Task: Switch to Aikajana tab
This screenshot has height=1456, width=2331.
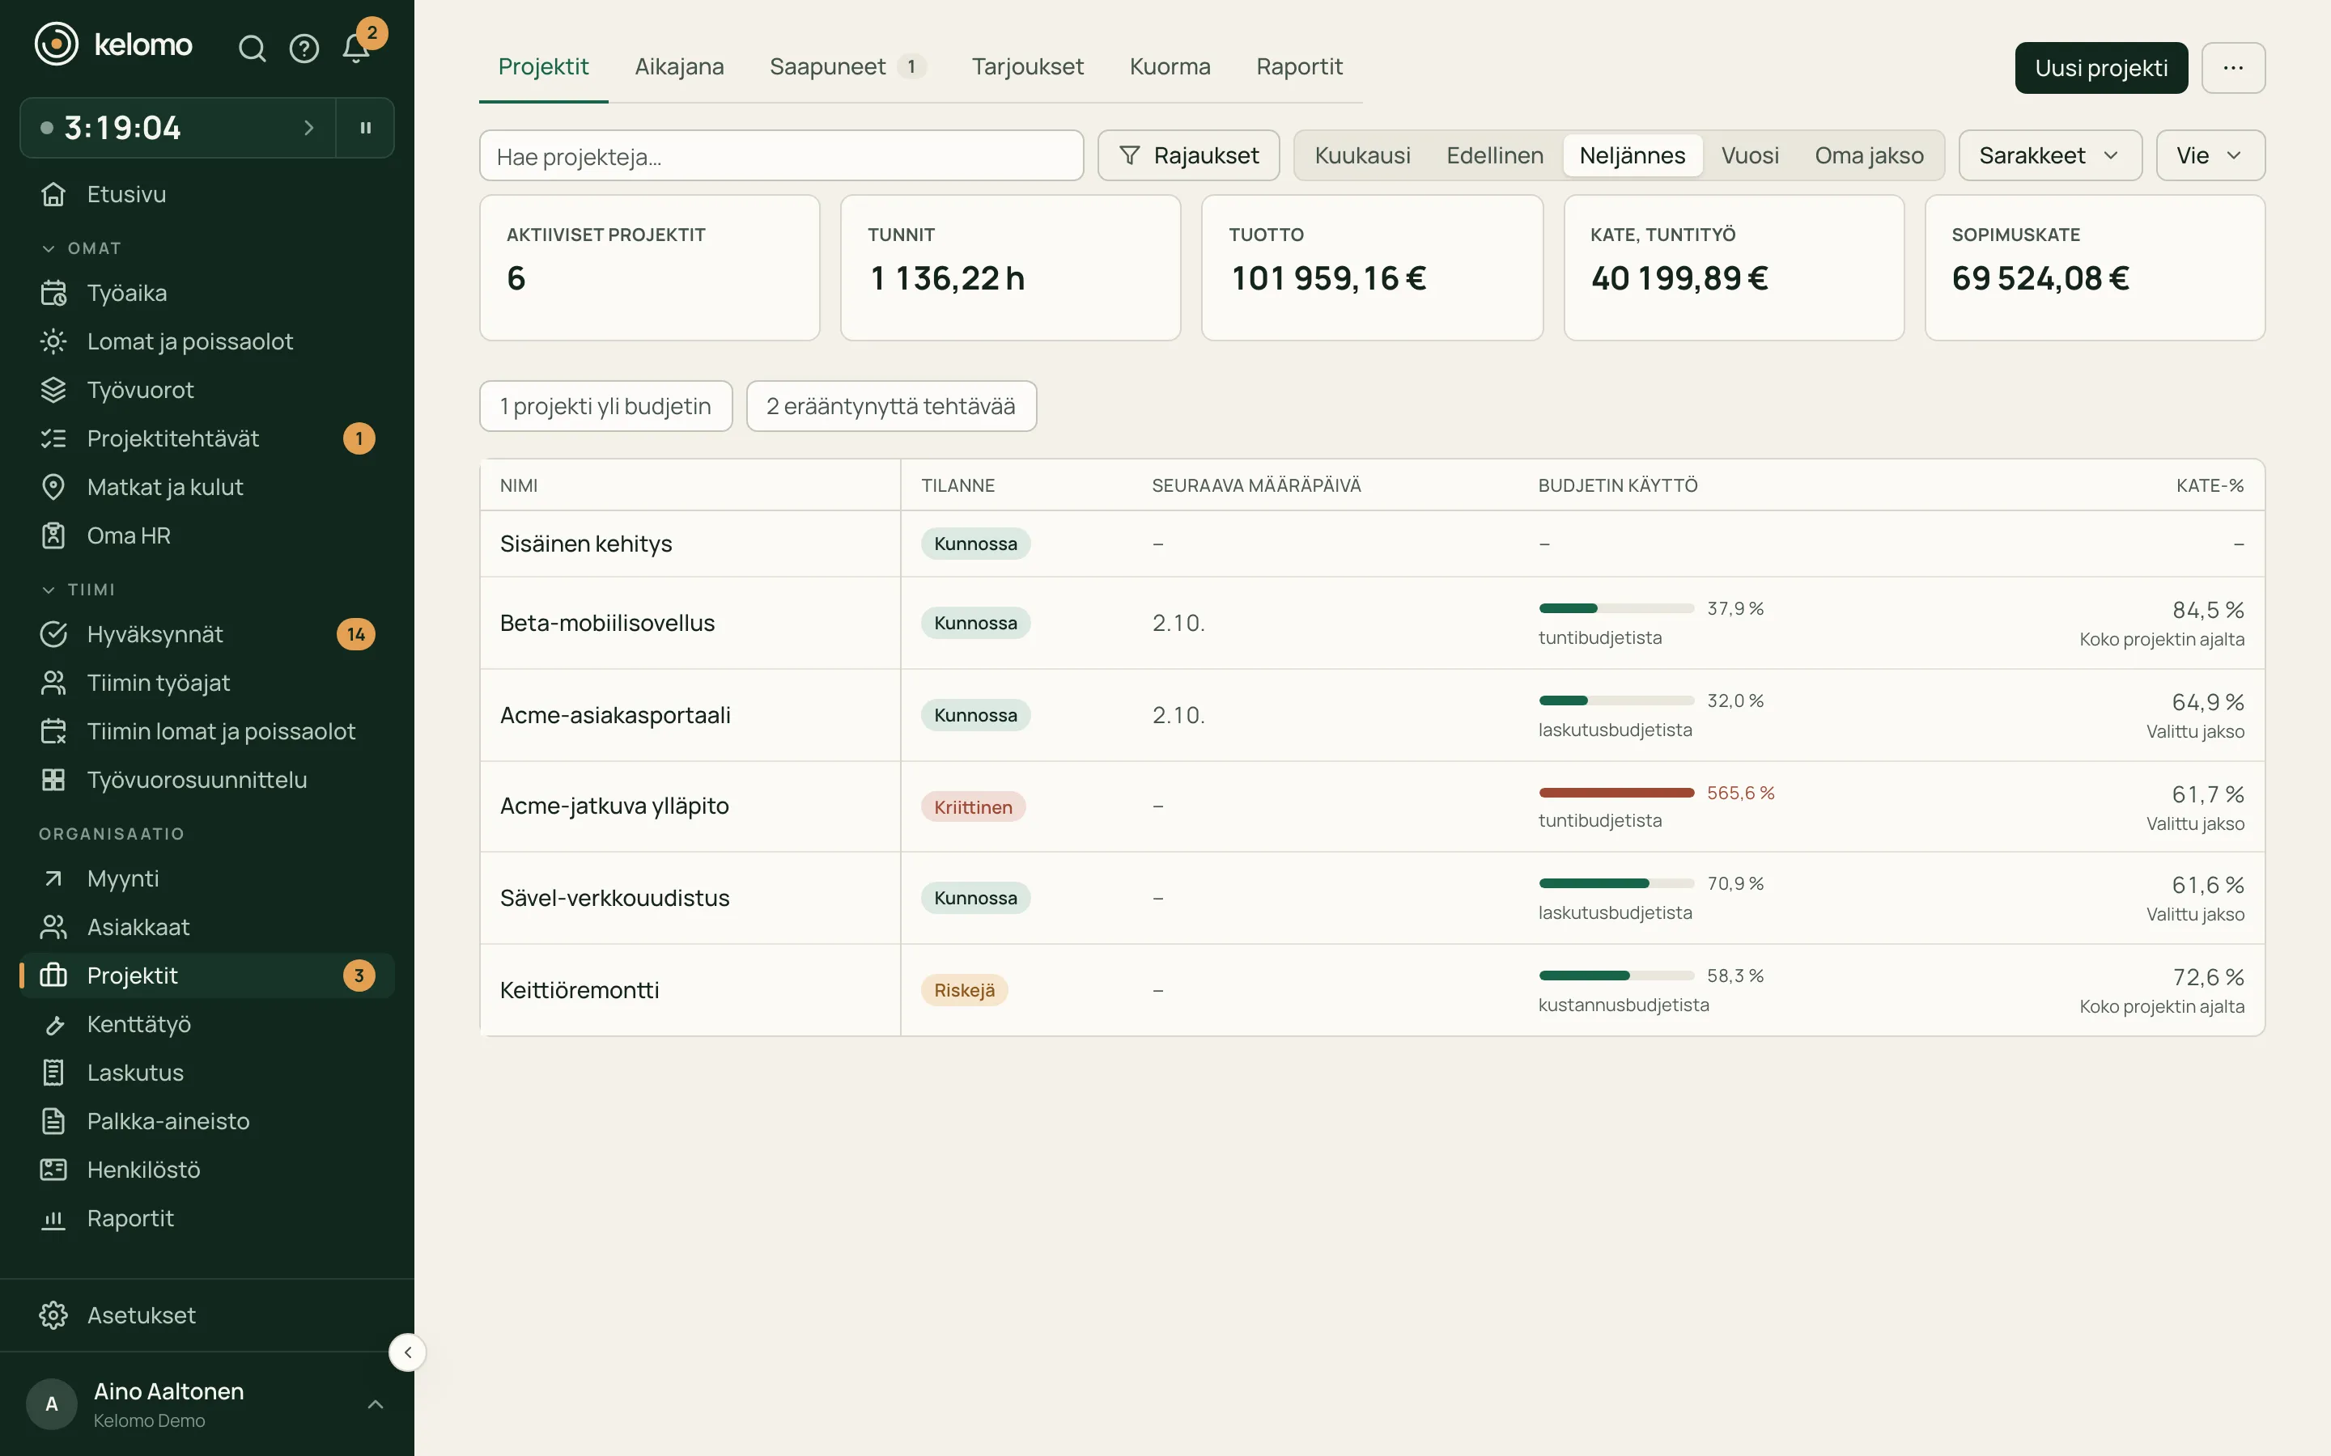Action: point(679,66)
